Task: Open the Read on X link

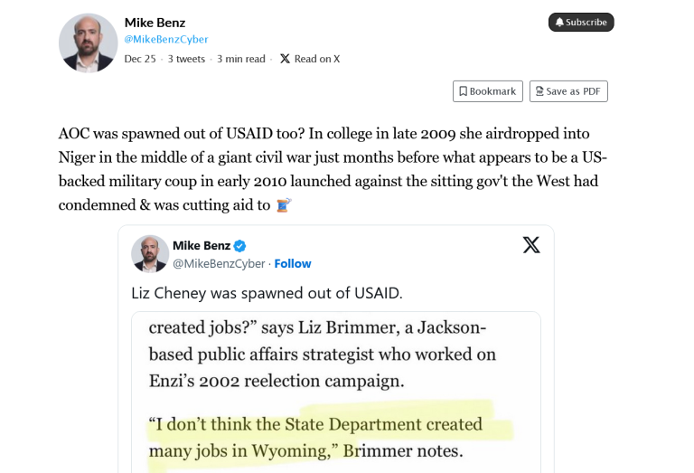Action: pyautogui.click(x=310, y=59)
